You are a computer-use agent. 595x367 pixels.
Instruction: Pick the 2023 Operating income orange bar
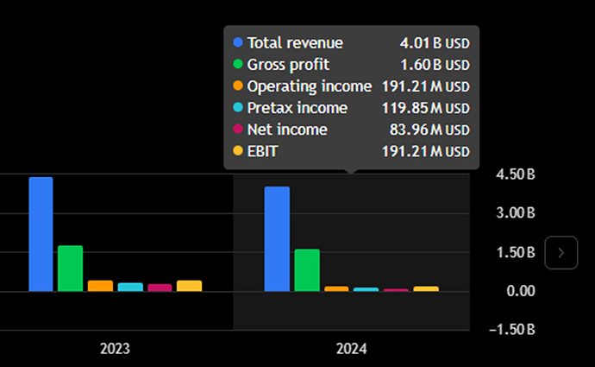click(100, 286)
